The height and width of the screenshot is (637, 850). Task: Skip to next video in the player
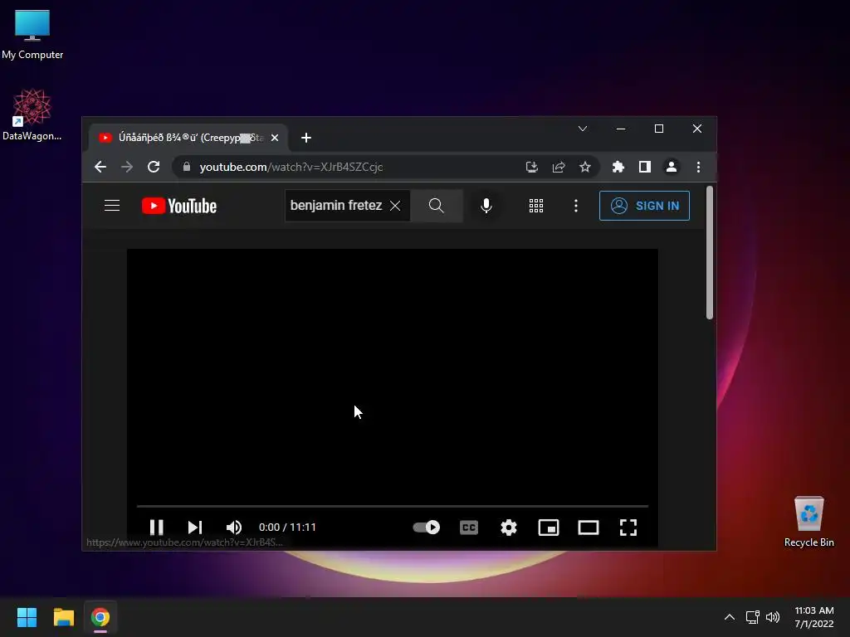click(x=195, y=527)
